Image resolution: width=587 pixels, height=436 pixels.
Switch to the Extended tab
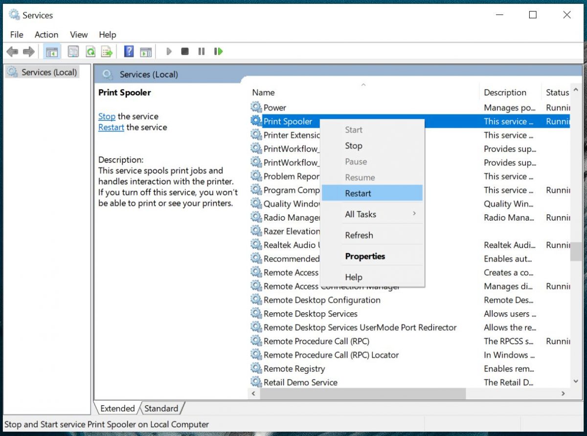pos(117,408)
